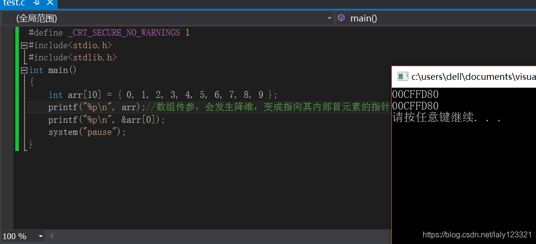
Task: Click the purple cube icon beside main()
Action: (341, 18)
